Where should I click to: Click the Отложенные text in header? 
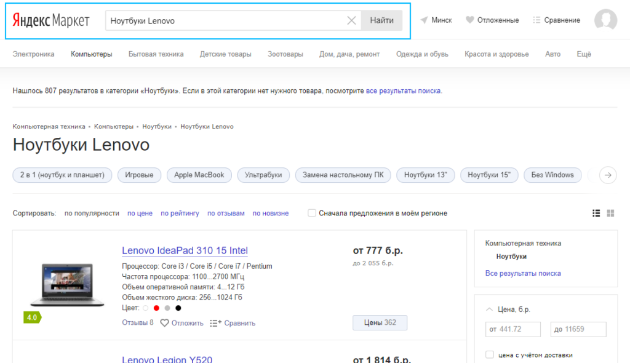pyautogui.click(x=498, y=20)
